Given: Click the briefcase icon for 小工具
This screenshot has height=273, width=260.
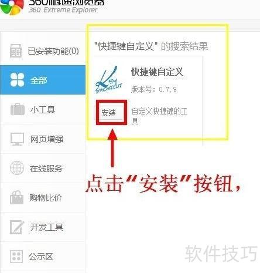Looking at the screenshot, I should tap(18, 109).
